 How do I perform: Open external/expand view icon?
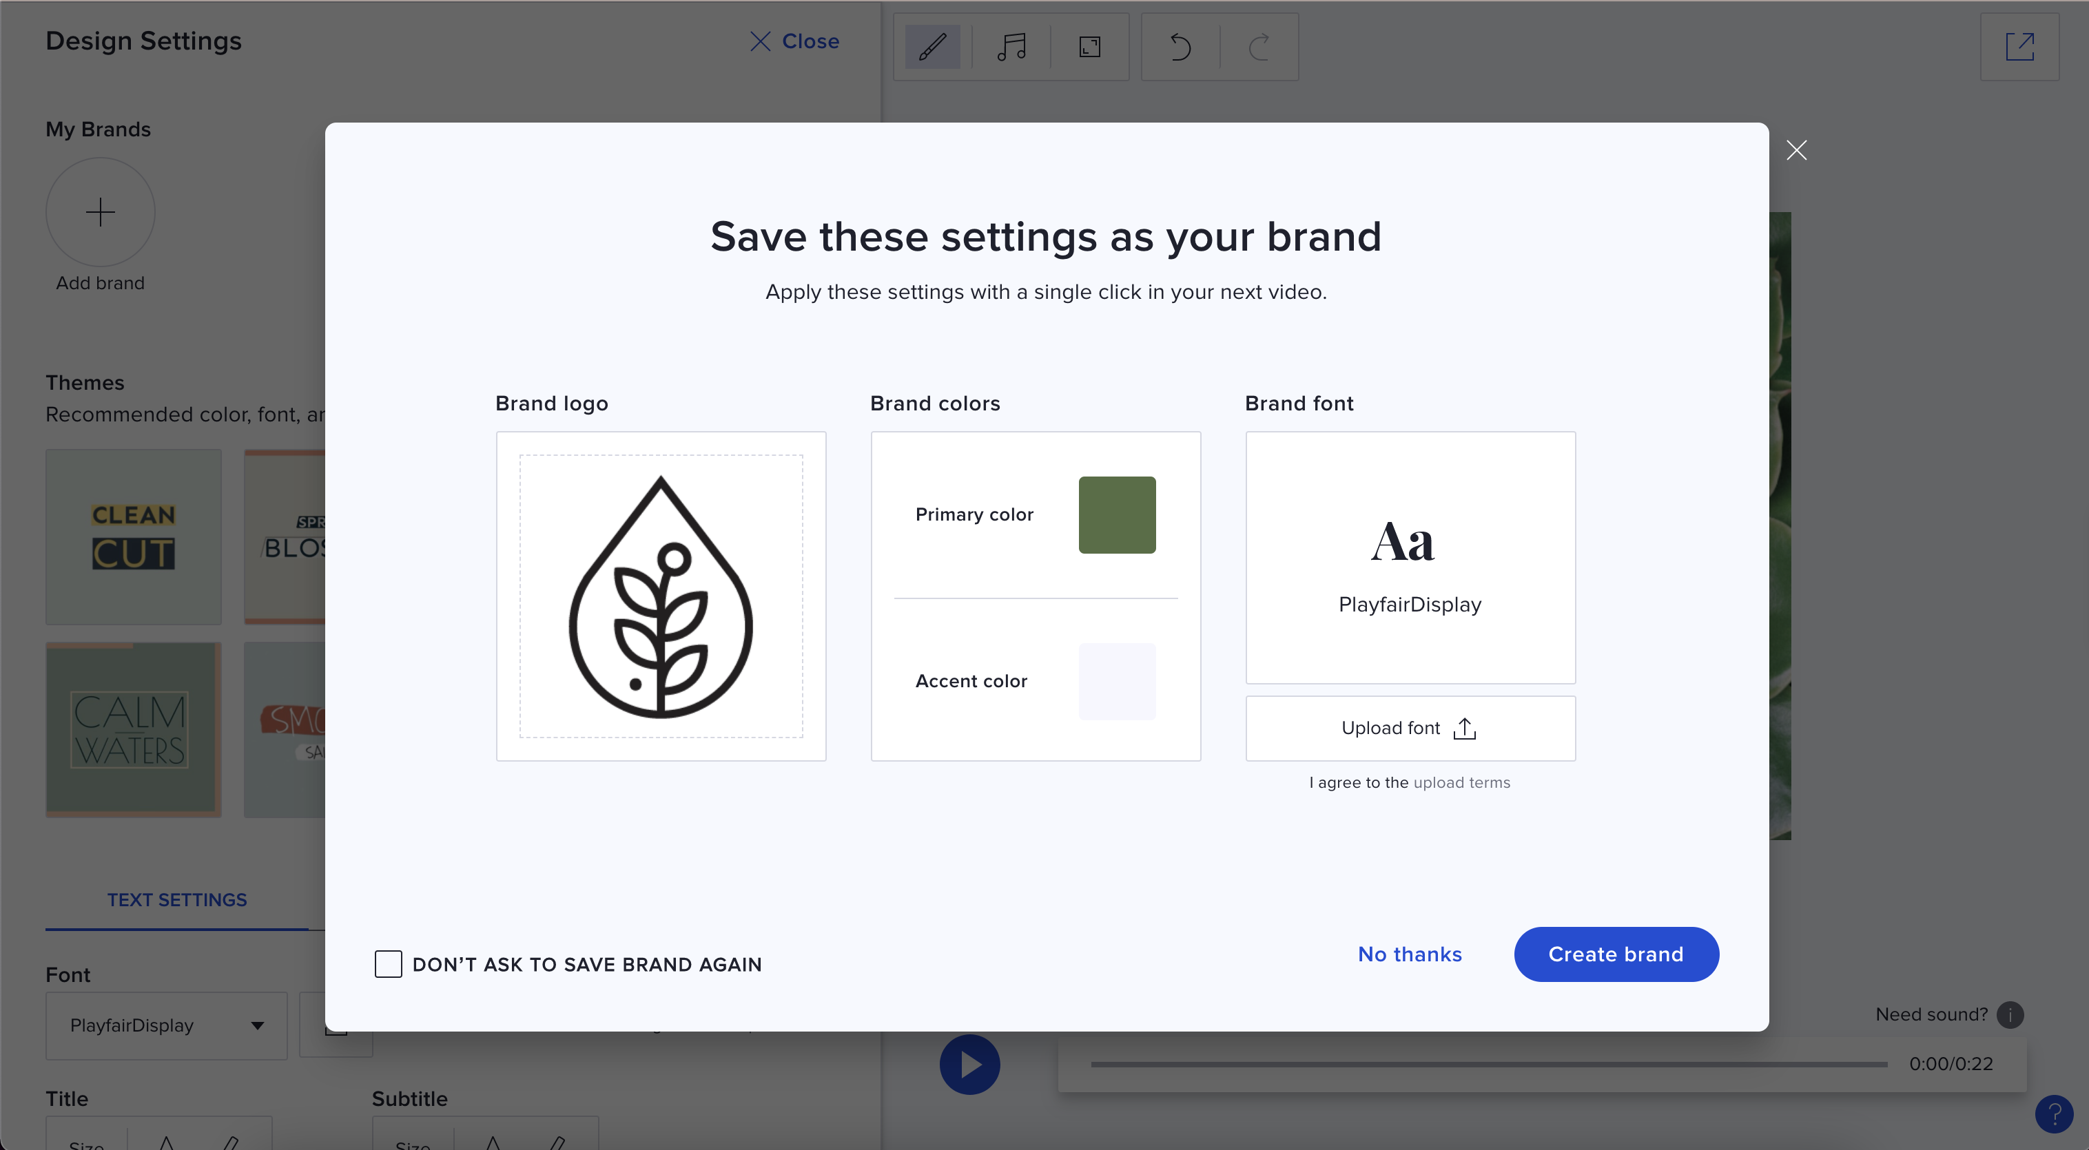point(2021,45)
